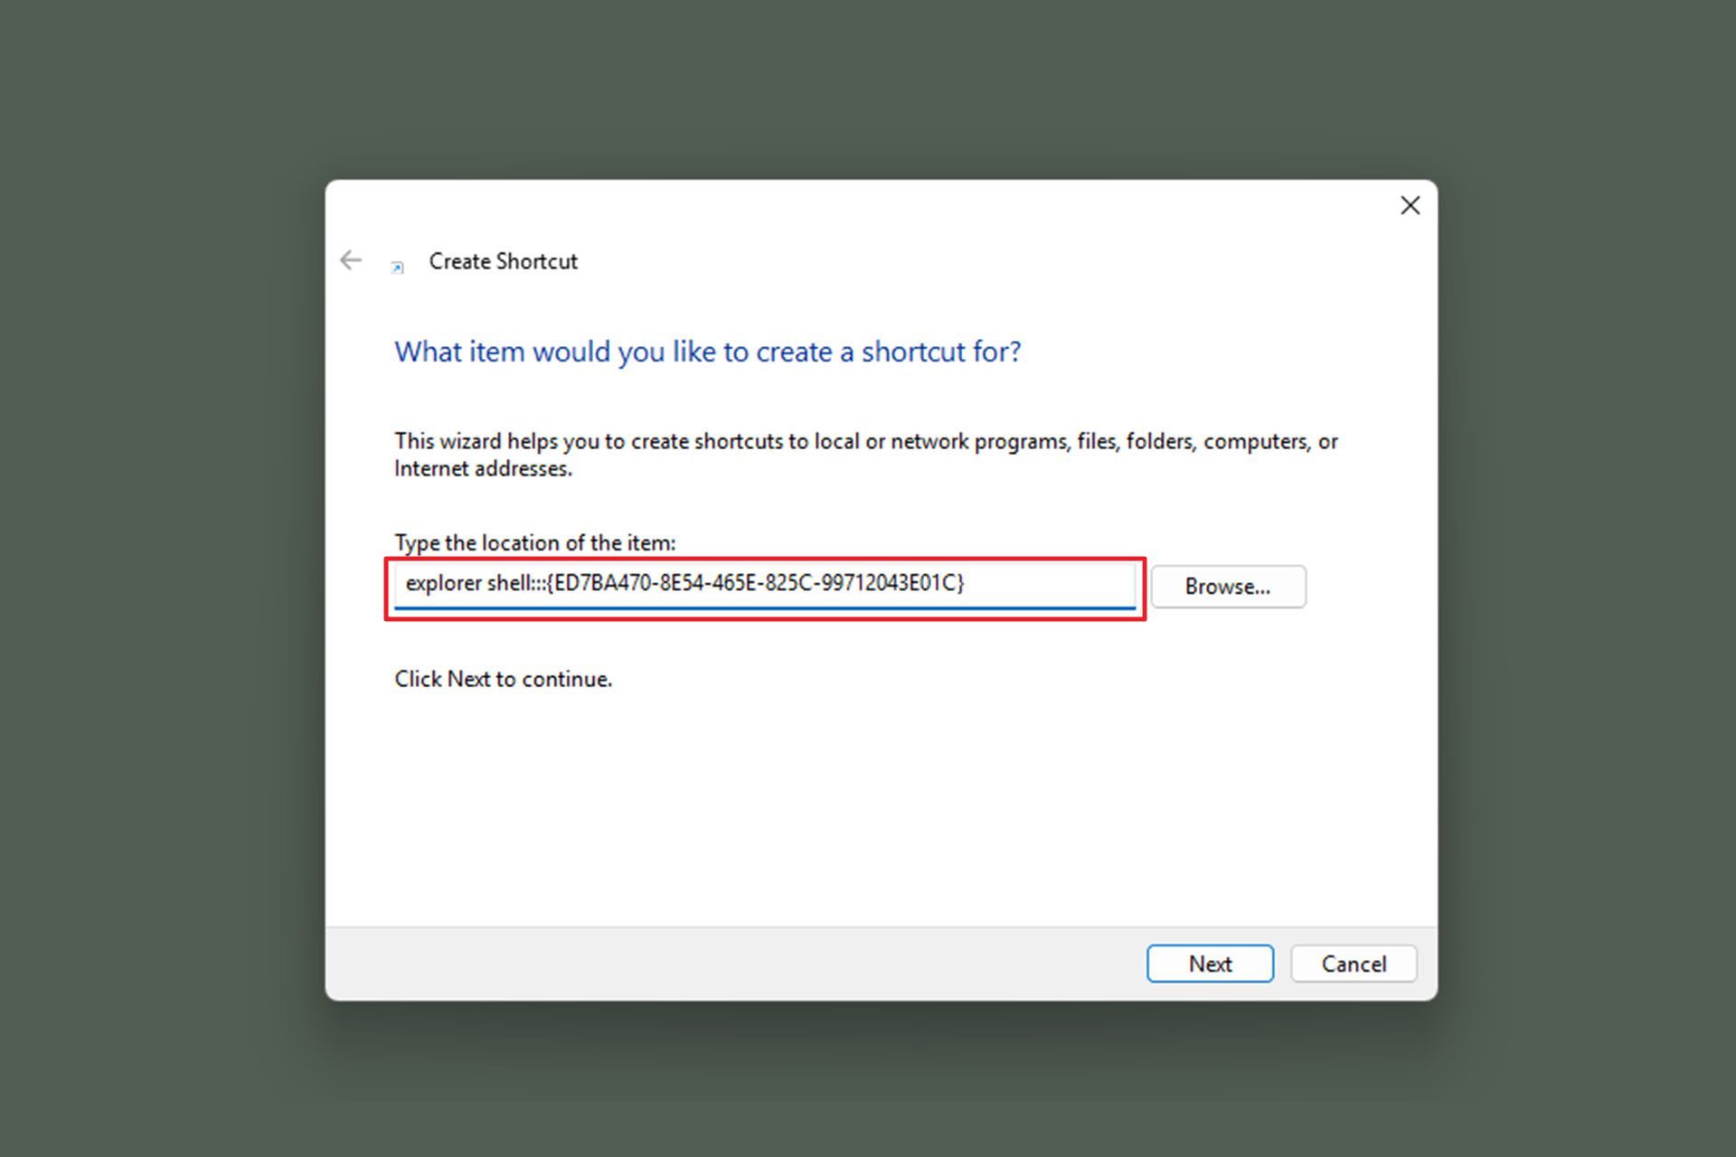This screenshot has width=1736, height=1157.
Task: Click the 'Internet addresses' line of text
Action: pos(483,468)
